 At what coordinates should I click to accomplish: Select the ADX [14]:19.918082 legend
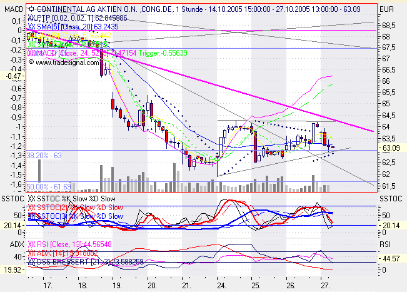[63, 253]
